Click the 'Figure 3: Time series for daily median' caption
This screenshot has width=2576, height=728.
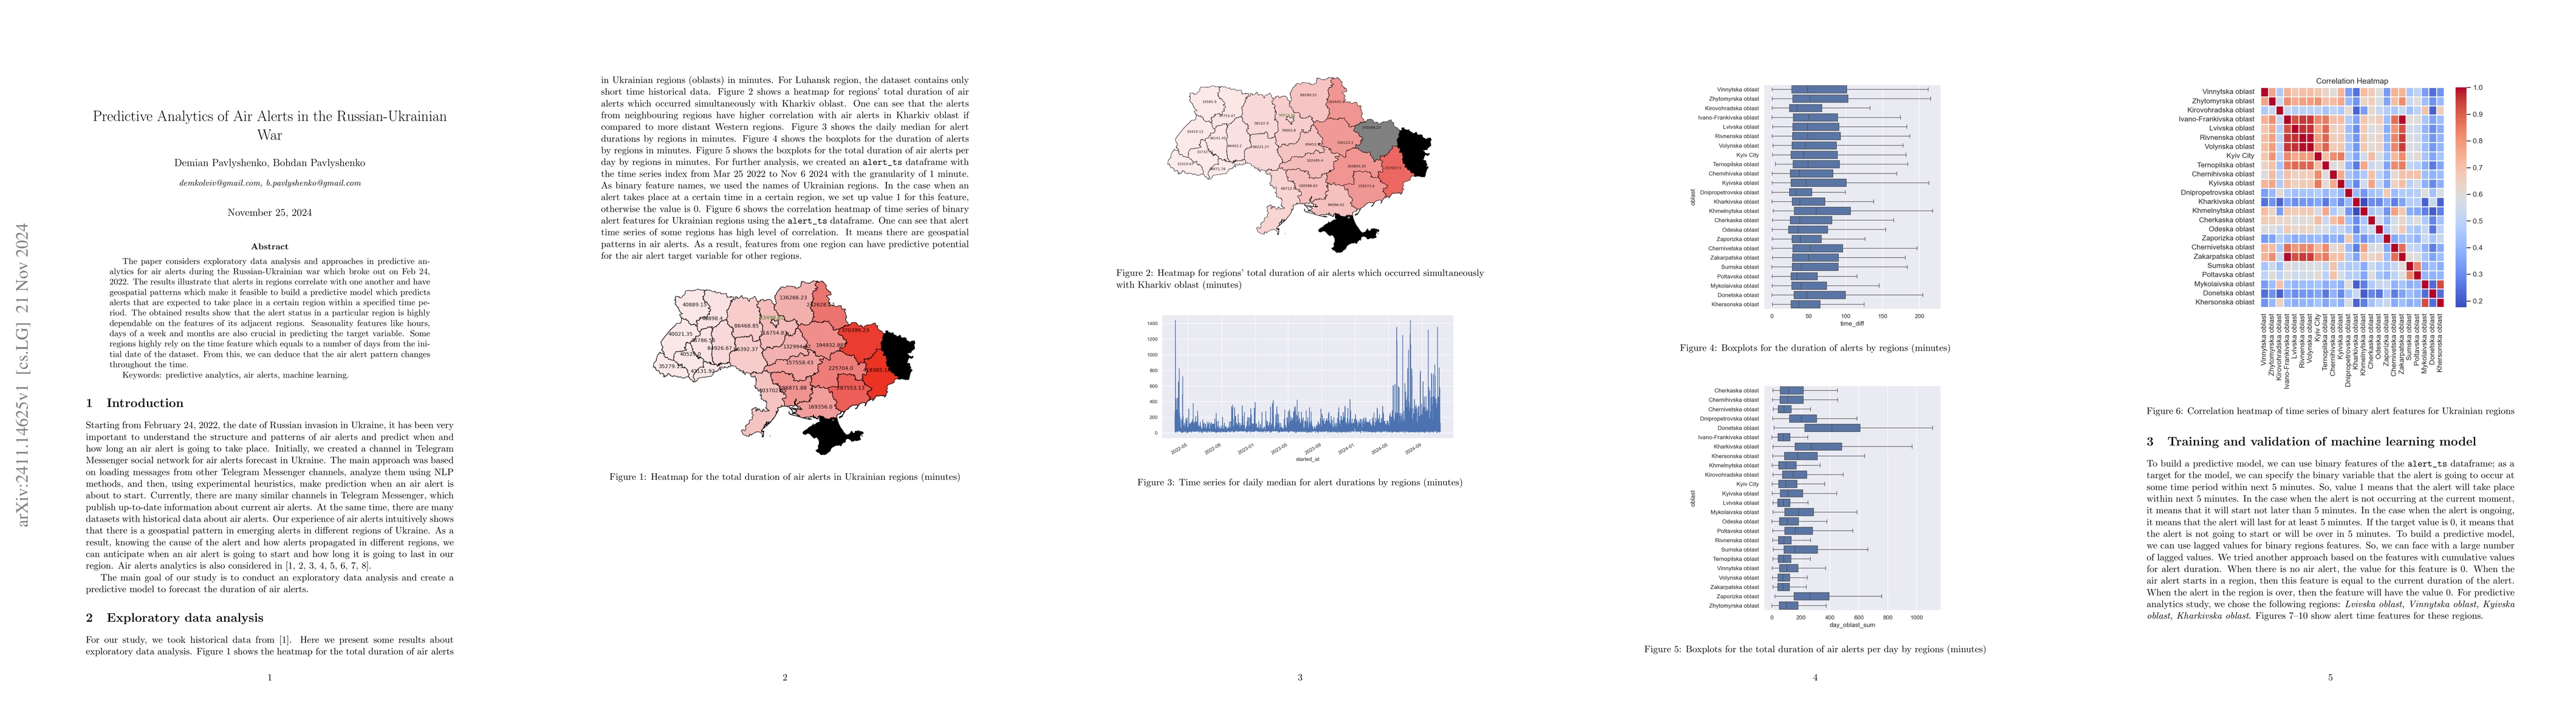[1299, 482]
